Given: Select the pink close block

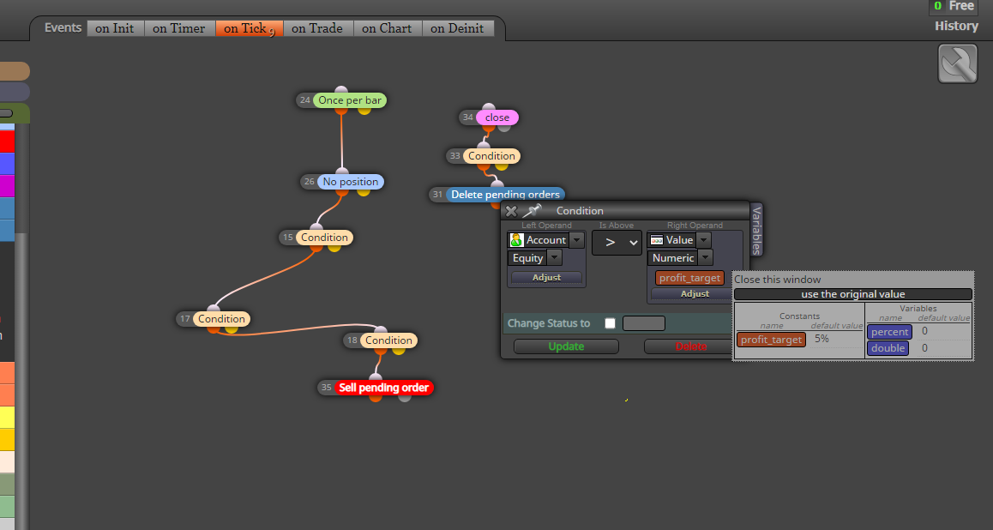Looking at the screenshot, I should point(497,117).
